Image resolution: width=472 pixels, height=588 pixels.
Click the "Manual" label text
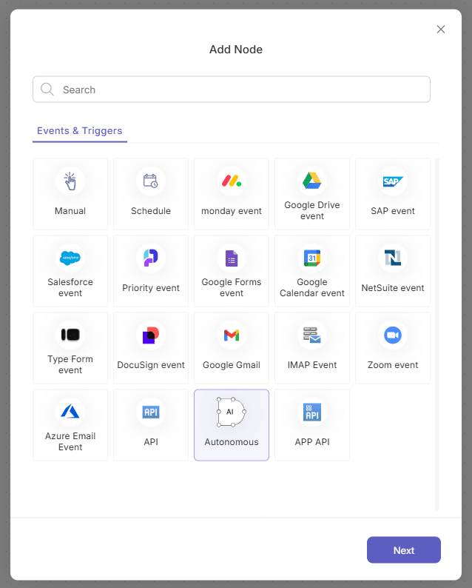[70, 211]
